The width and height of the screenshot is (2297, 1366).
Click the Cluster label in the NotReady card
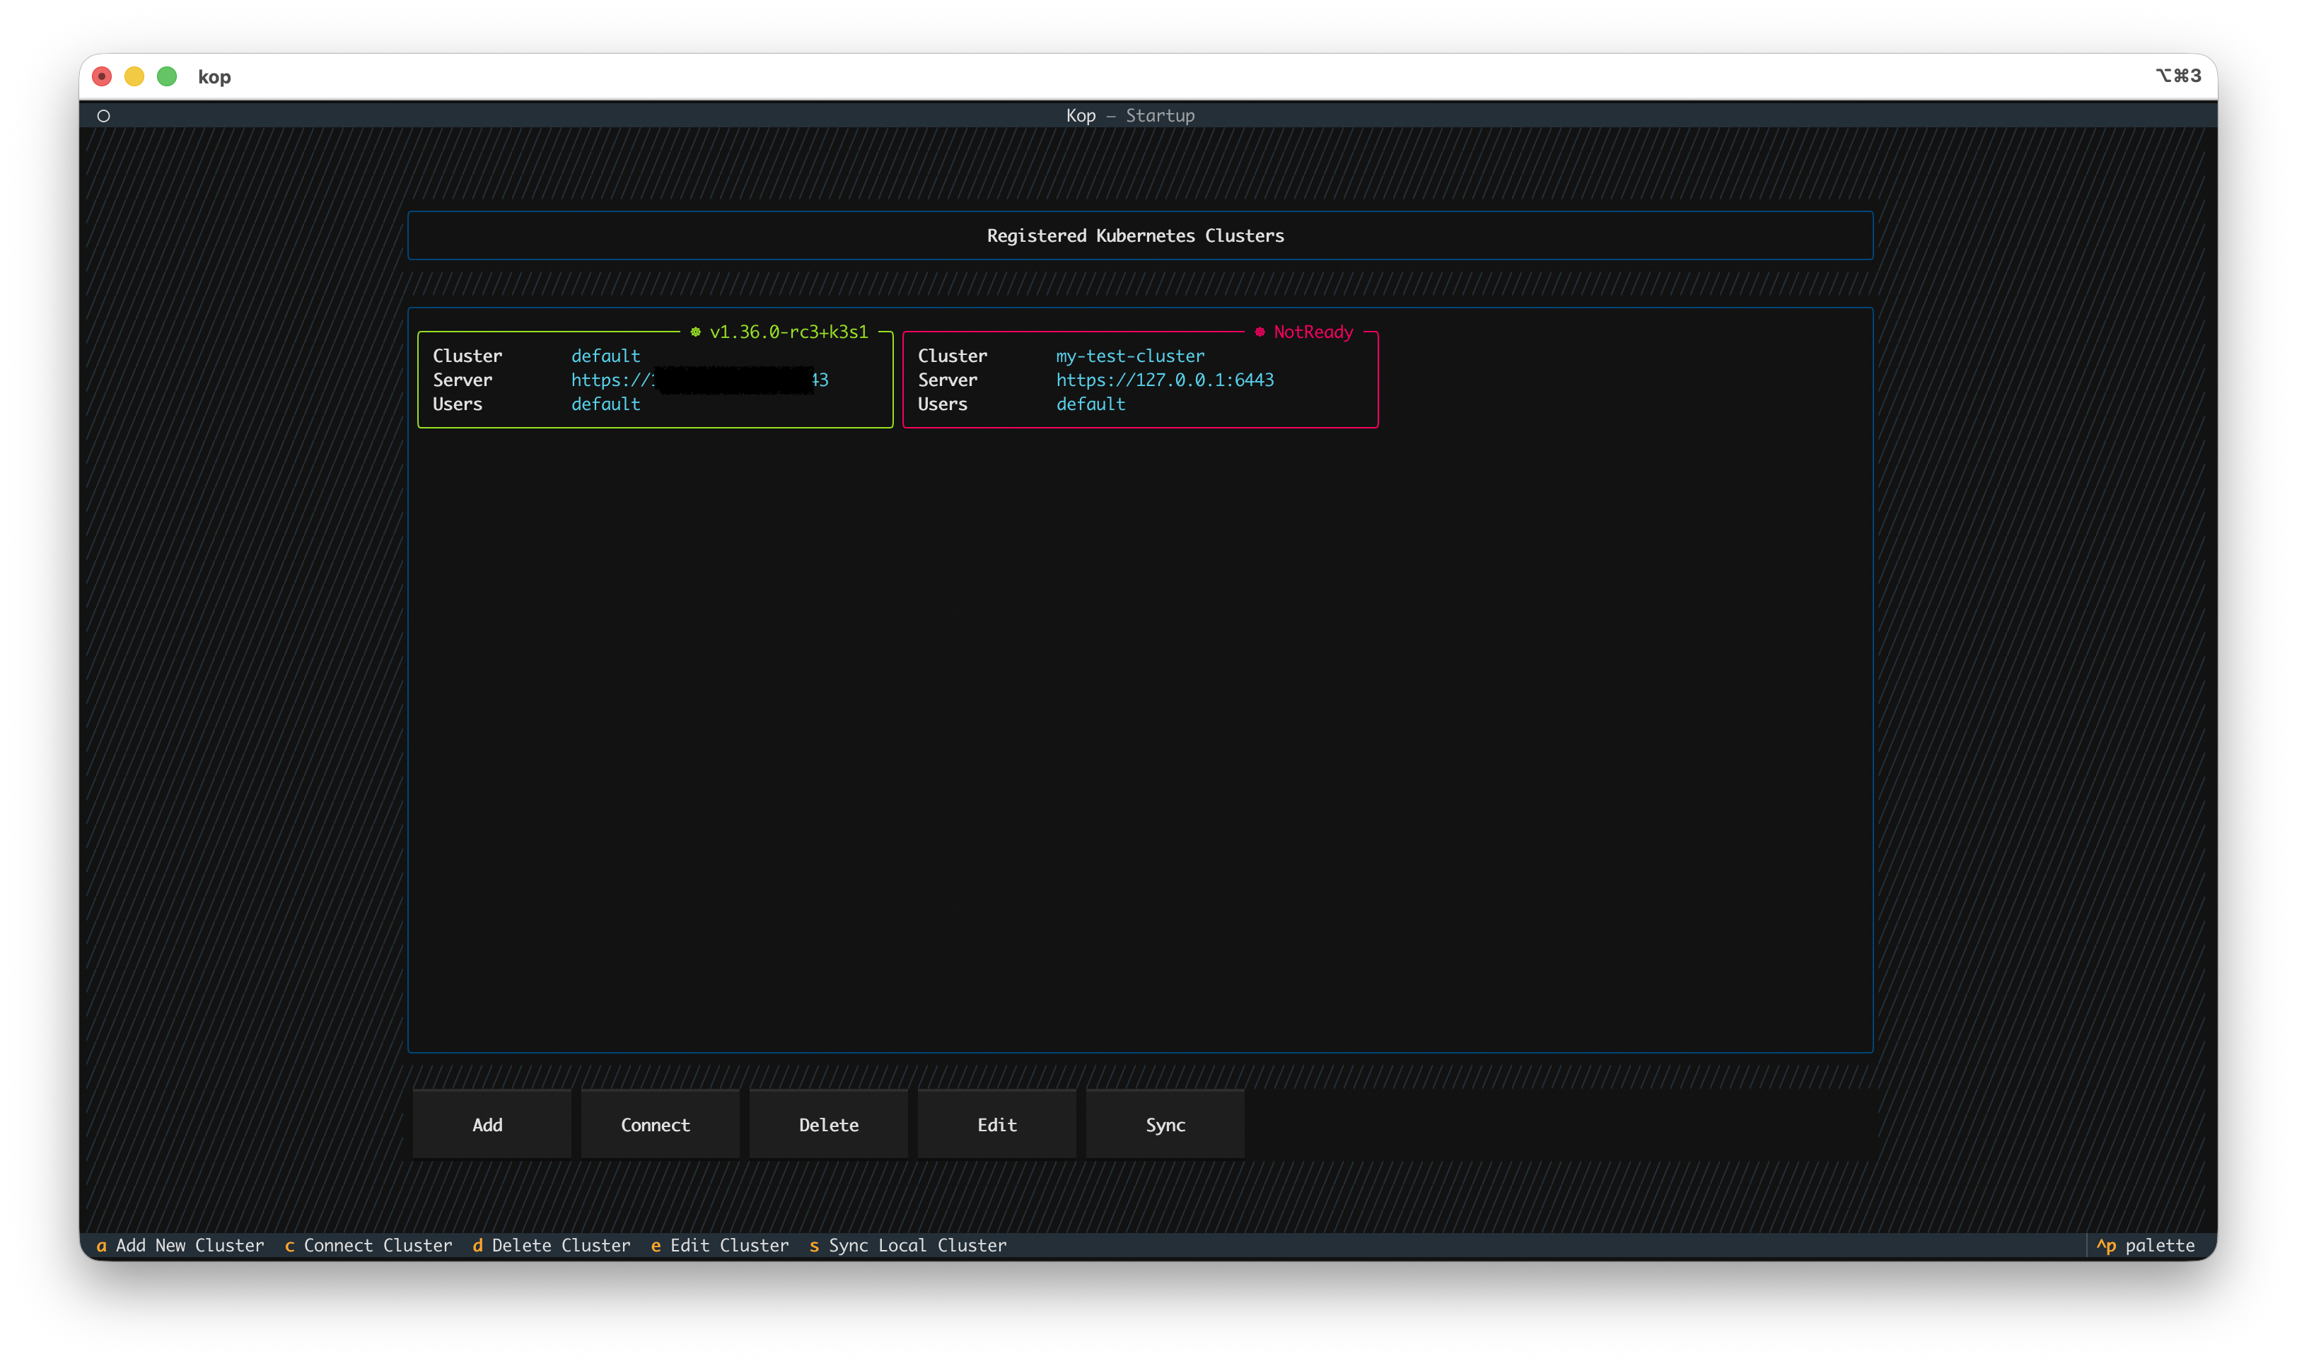pos(952,356)
